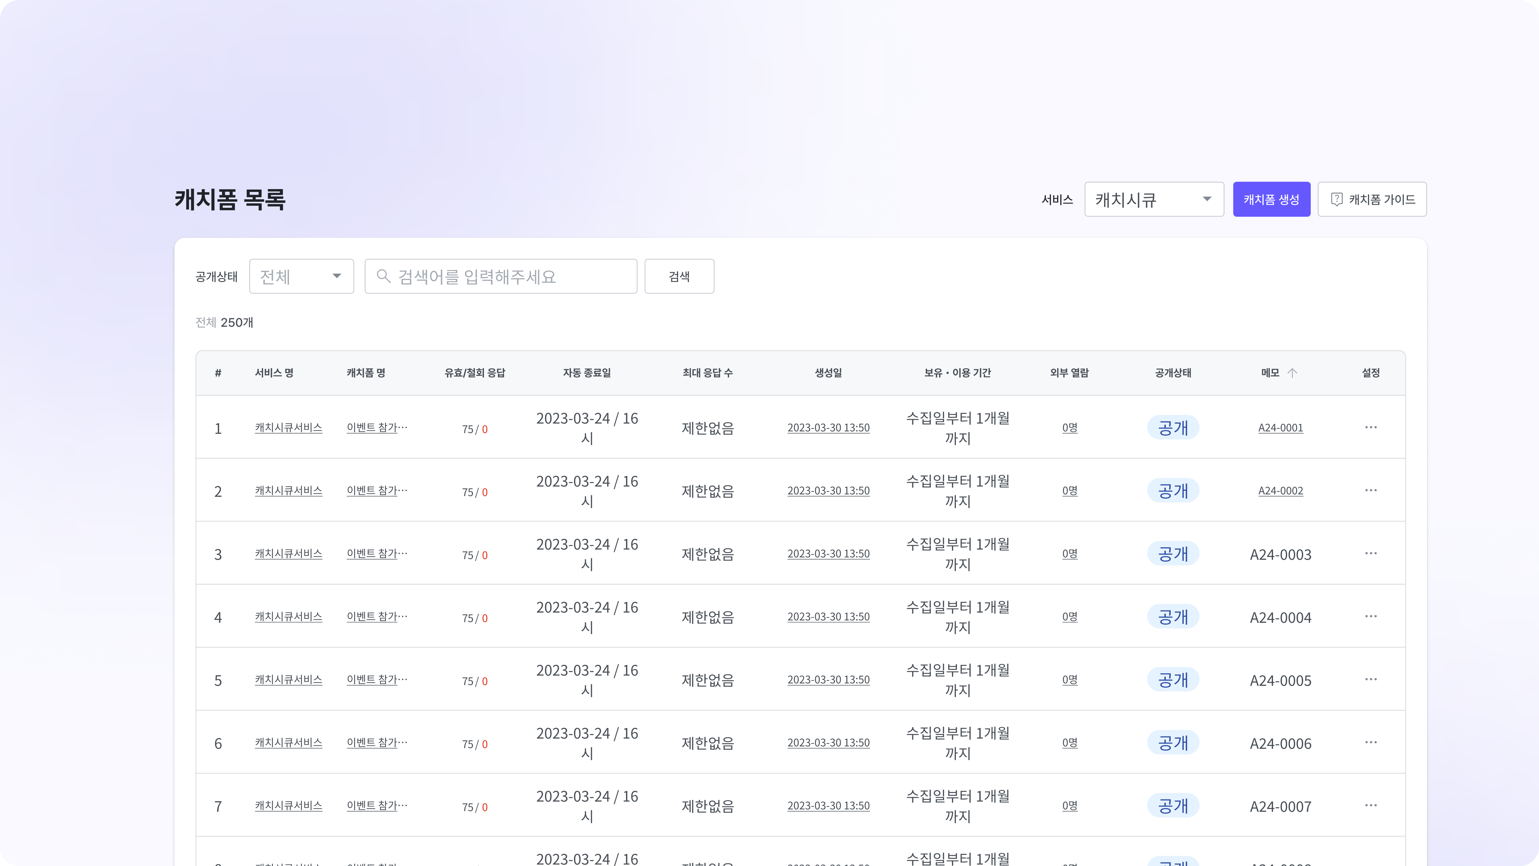Click creation date link in row 4
Image resolution: width=1539 pixels, height=866 pixels.
(828, 616)
